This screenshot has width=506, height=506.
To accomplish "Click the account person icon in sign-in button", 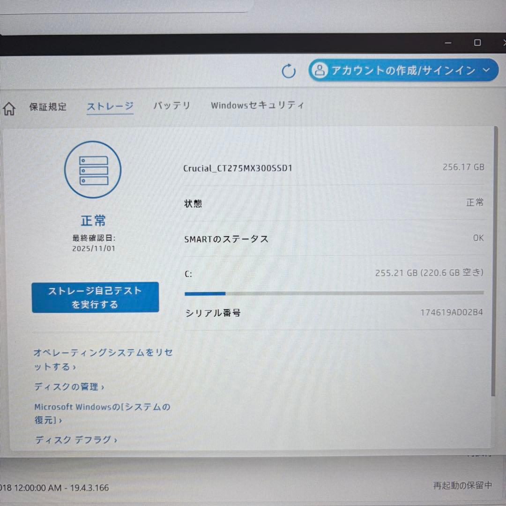I will 320,71.
